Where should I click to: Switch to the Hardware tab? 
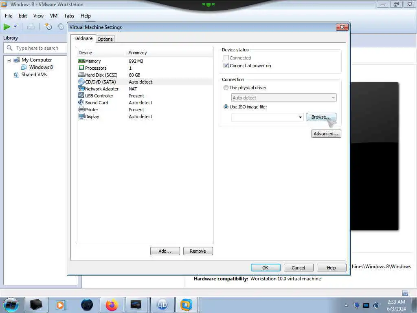[x=83, y=38]
